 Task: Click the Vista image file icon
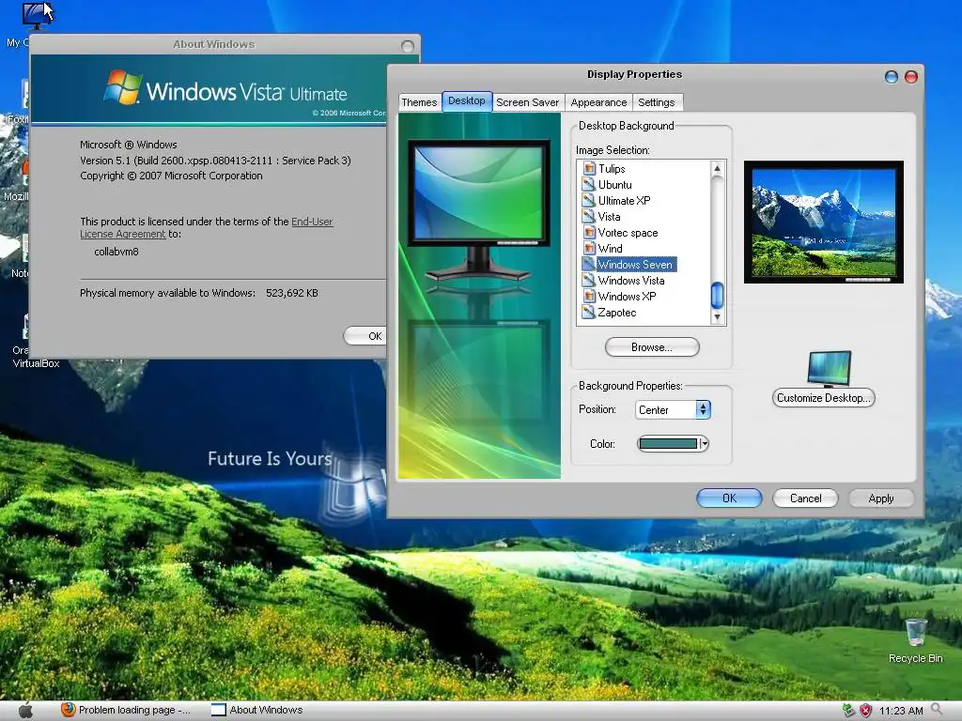(x=589, y=217)
